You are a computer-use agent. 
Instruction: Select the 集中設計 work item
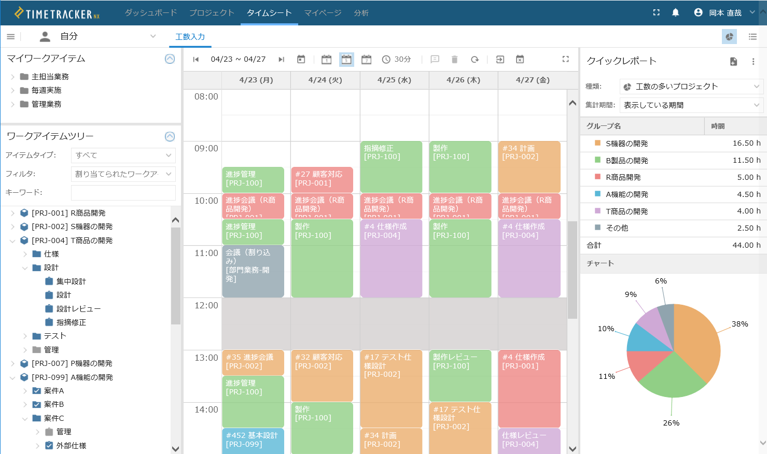coord(71,281)
